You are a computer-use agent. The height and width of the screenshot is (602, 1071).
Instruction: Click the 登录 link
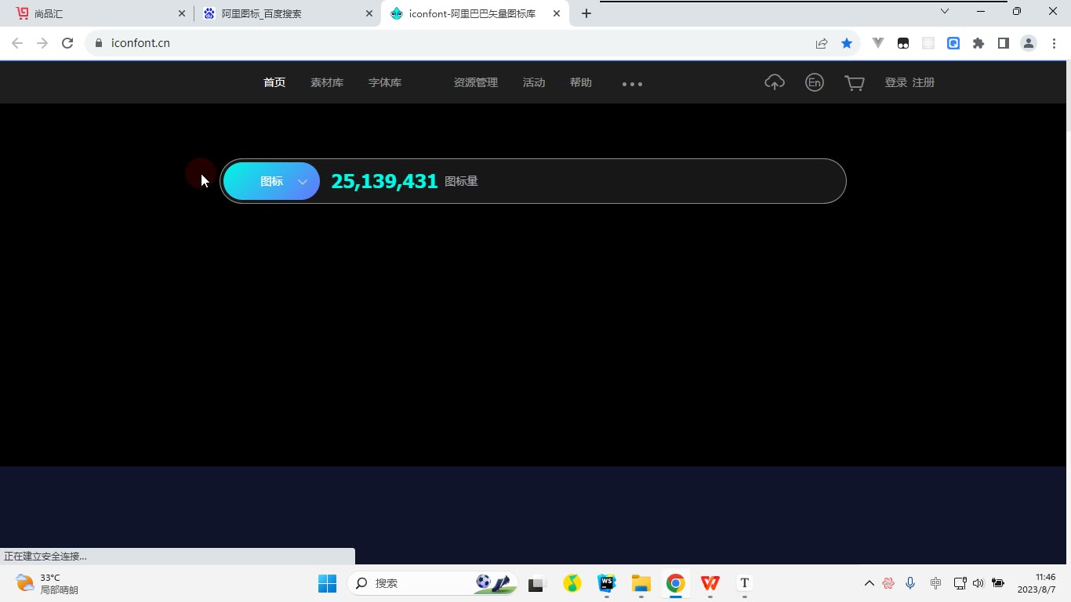896,82
